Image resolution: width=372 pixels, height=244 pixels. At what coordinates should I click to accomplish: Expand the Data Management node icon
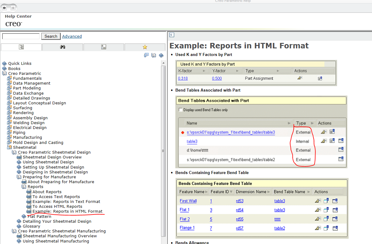[9, 83]
